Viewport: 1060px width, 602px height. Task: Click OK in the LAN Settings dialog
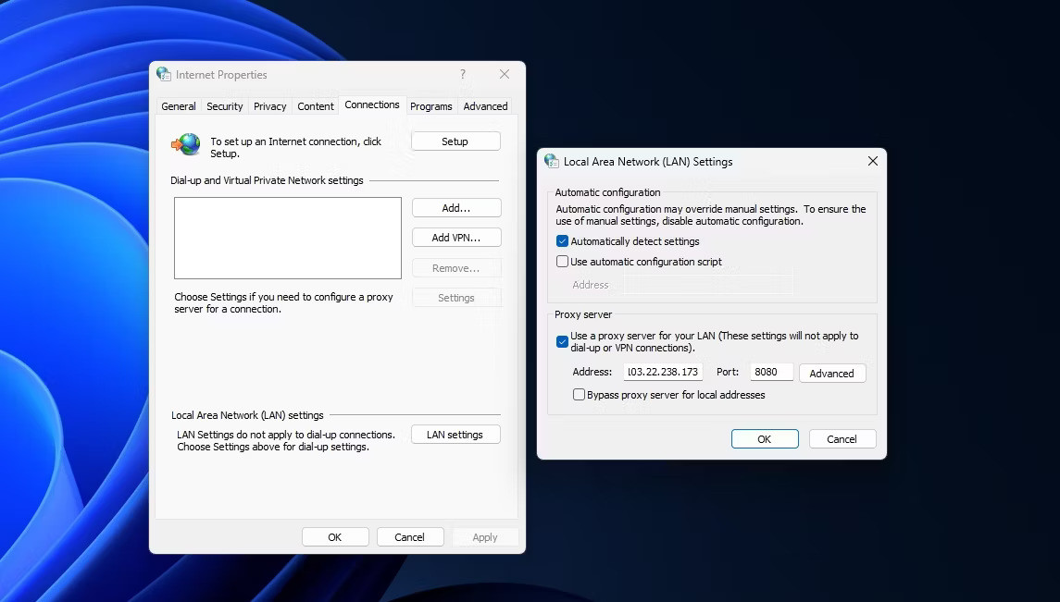pos(765,438)
